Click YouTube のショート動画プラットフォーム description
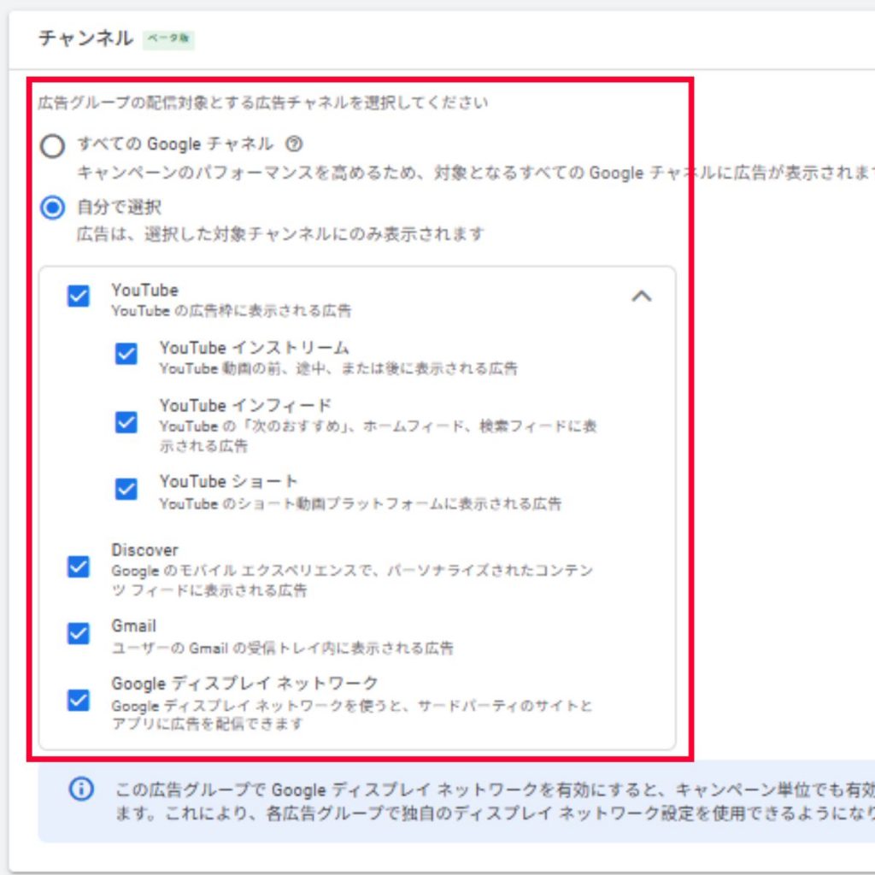The height and width of the screenshot is (875, 875). pyautogui.click(x=361, y=504)
